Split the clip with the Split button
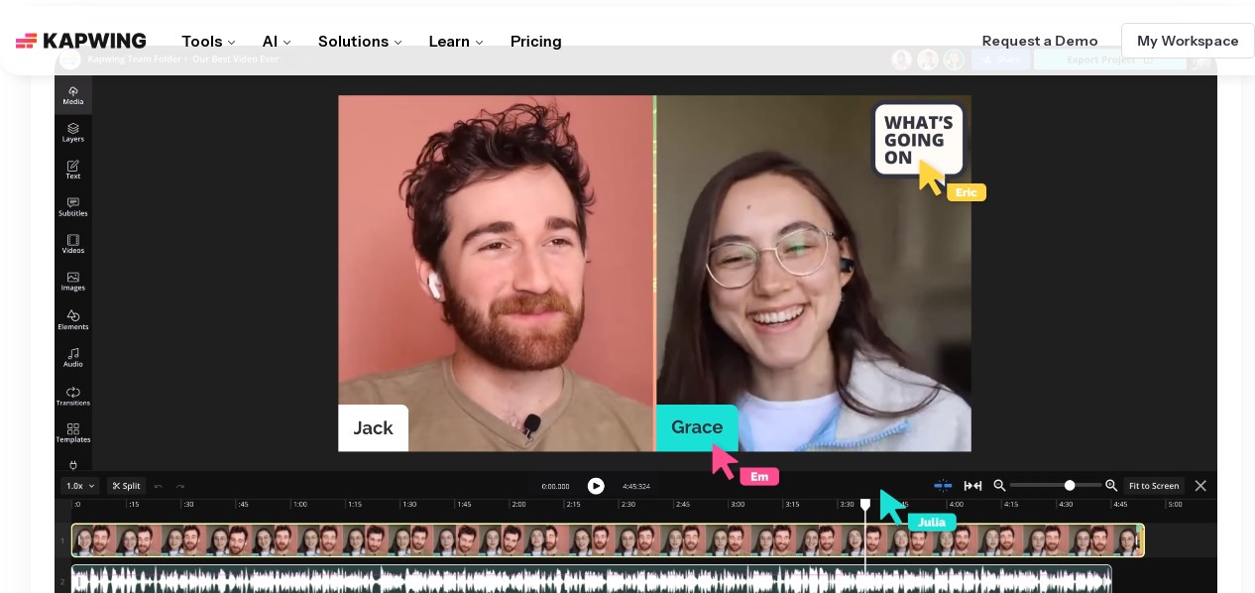 [x=126, y=486]
